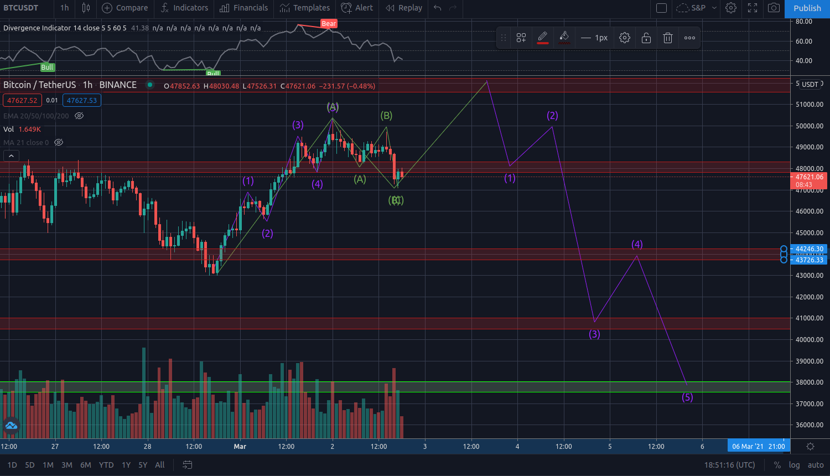Viewport: 830px width, 476px height.
Task: Open drawing settings gear in floating toolbar
Action: coord(625,38)
